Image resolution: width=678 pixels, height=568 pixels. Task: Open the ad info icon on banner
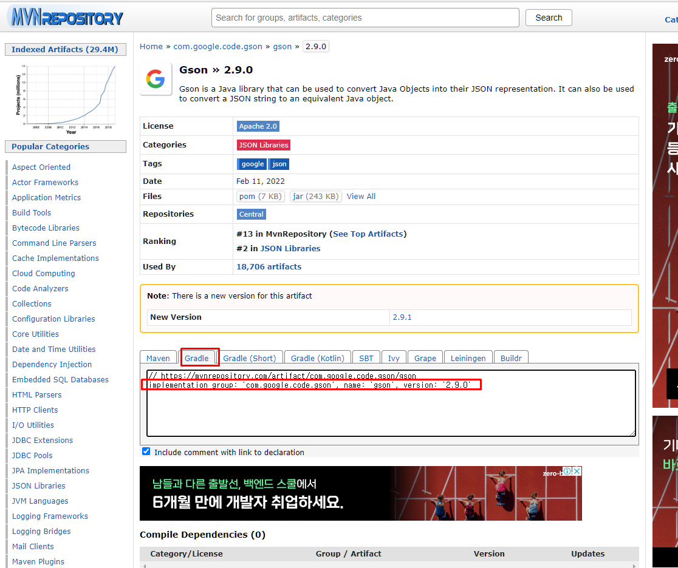coord(568,471)
